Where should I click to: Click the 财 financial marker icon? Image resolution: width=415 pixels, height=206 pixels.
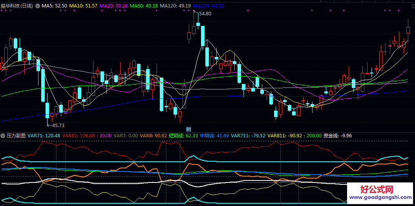[x=188, y=129]
